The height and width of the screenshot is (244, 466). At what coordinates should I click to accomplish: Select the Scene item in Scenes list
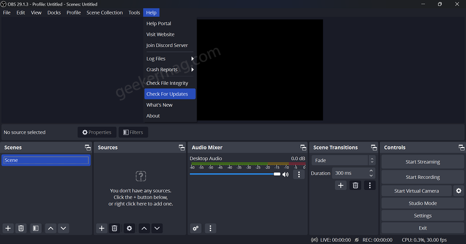(x=46, y=160)
